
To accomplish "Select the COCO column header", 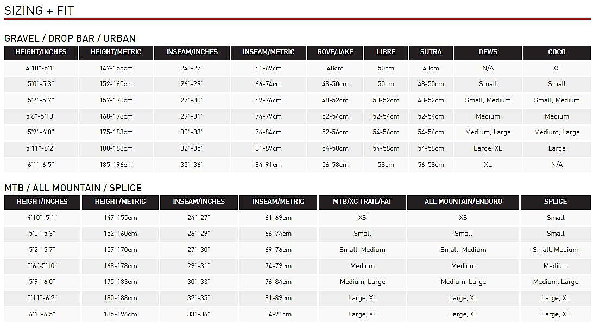I will point(557,53).
